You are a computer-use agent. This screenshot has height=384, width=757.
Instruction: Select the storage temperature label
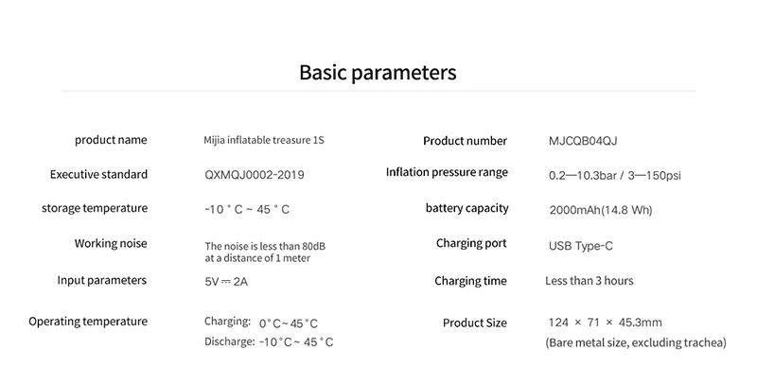(95, 208)
